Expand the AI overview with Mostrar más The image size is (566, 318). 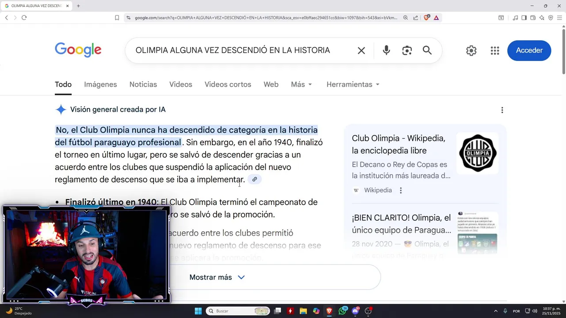[x=217, y=277]
